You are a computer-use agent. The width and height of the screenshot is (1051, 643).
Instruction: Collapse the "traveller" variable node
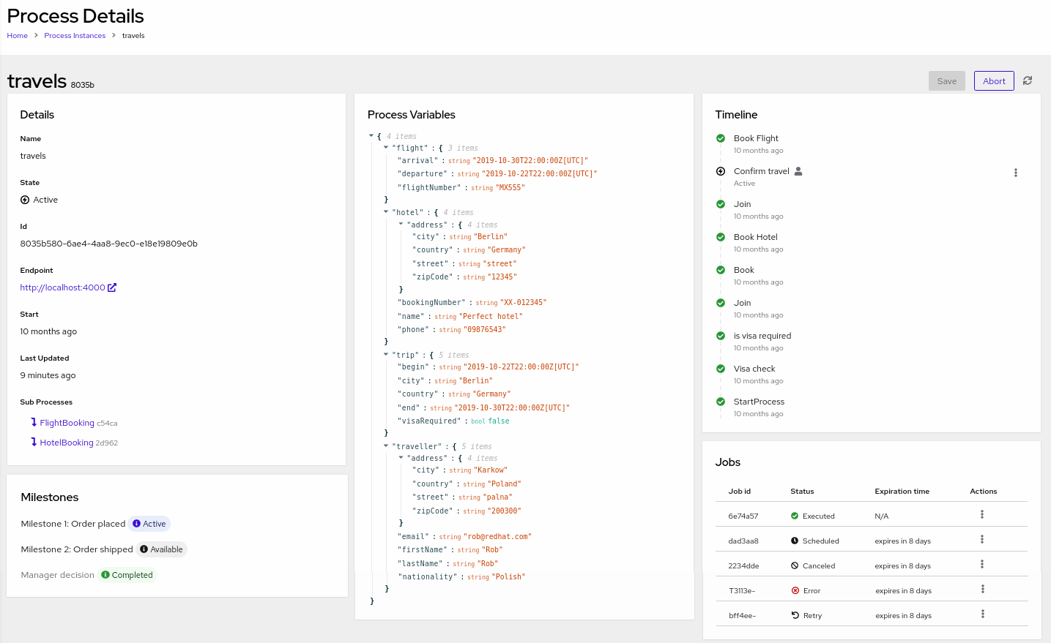[x=386, y=446]
